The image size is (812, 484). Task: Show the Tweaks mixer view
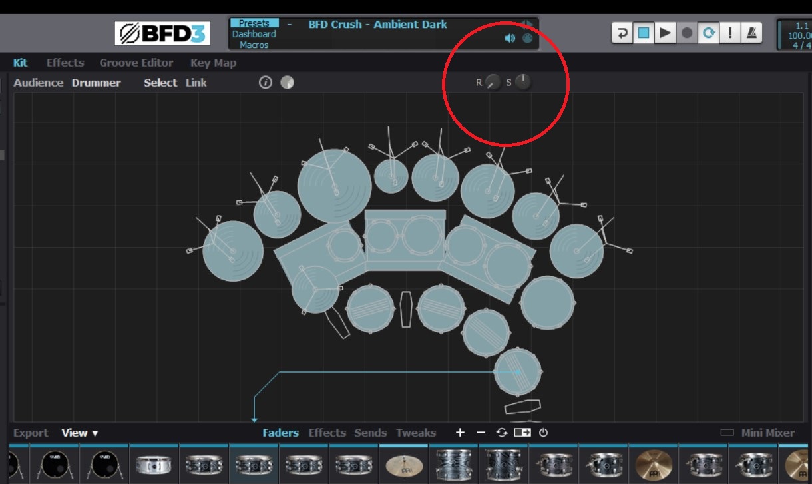416,433
